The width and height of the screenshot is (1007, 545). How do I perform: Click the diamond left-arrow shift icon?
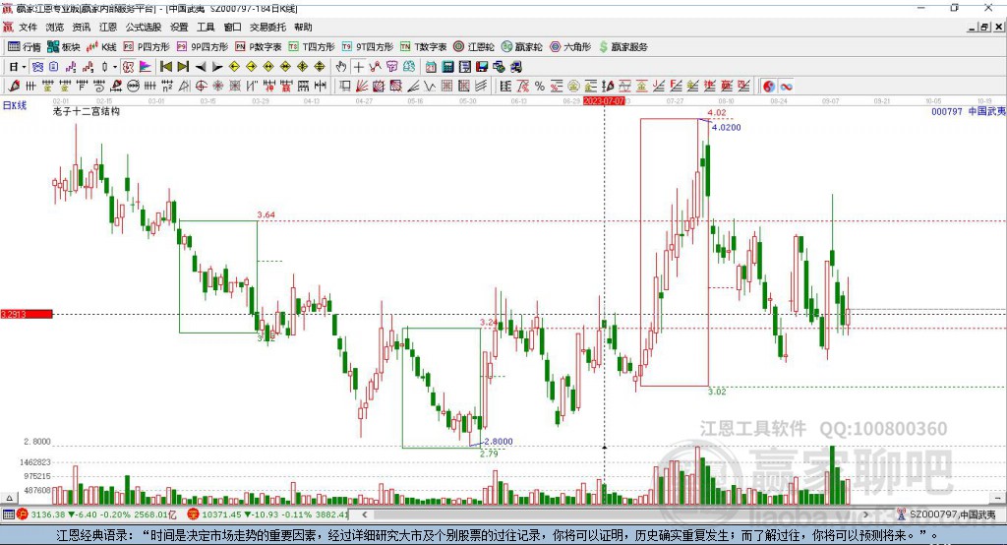coord(234,66)
